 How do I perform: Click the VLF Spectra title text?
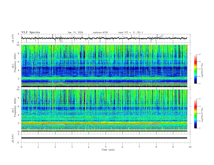(x=31, y=32)
